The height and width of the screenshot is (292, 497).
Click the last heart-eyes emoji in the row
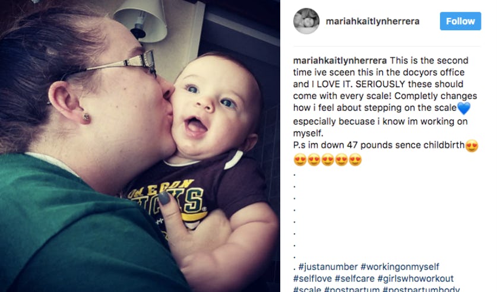355,160
